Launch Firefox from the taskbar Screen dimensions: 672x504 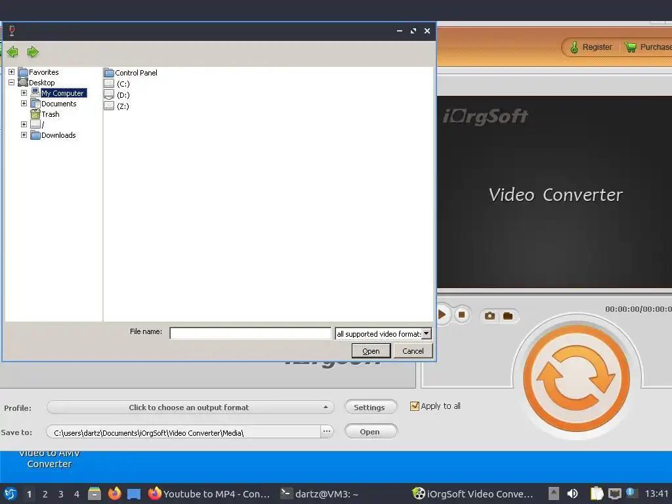coord(114,493)
